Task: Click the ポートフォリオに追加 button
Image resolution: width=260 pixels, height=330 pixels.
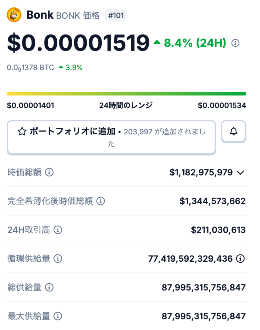Action: tap(111, 137)
